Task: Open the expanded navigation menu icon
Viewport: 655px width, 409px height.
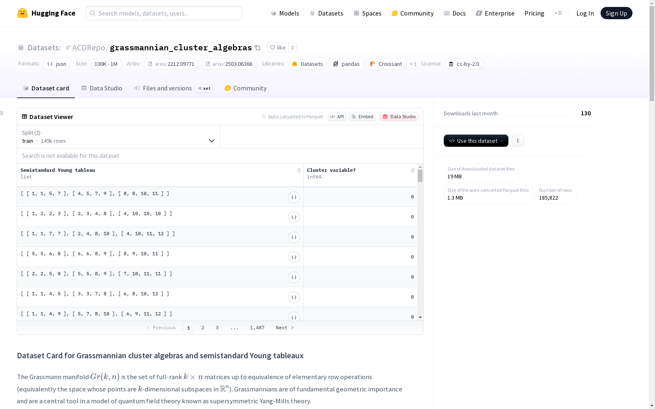Action: pyautogui.click(x=558, y=13)
